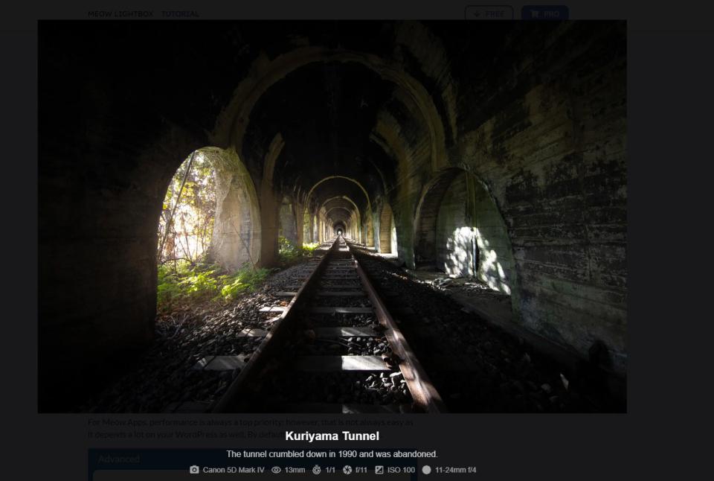714x481 pixels.
Task: Click the eye icon for 13mm focal length
Action: tap(276, 470)
